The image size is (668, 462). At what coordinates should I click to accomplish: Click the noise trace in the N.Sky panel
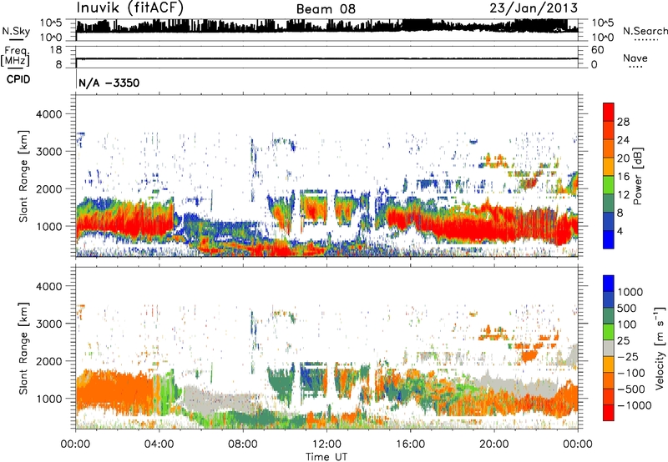[326, 27]
